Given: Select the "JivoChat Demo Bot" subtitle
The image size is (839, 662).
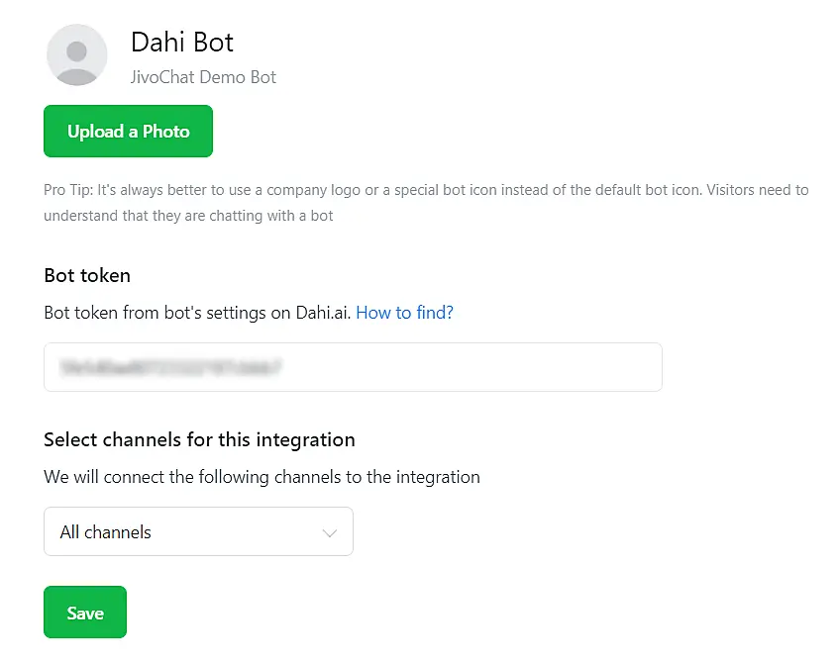Looking at the screenshot, I should pyautogui.click(x=203, y=77).
